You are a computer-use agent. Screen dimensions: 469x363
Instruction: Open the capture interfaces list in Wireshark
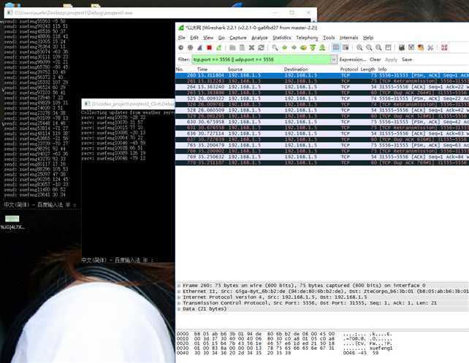click(x=180, y=47)
